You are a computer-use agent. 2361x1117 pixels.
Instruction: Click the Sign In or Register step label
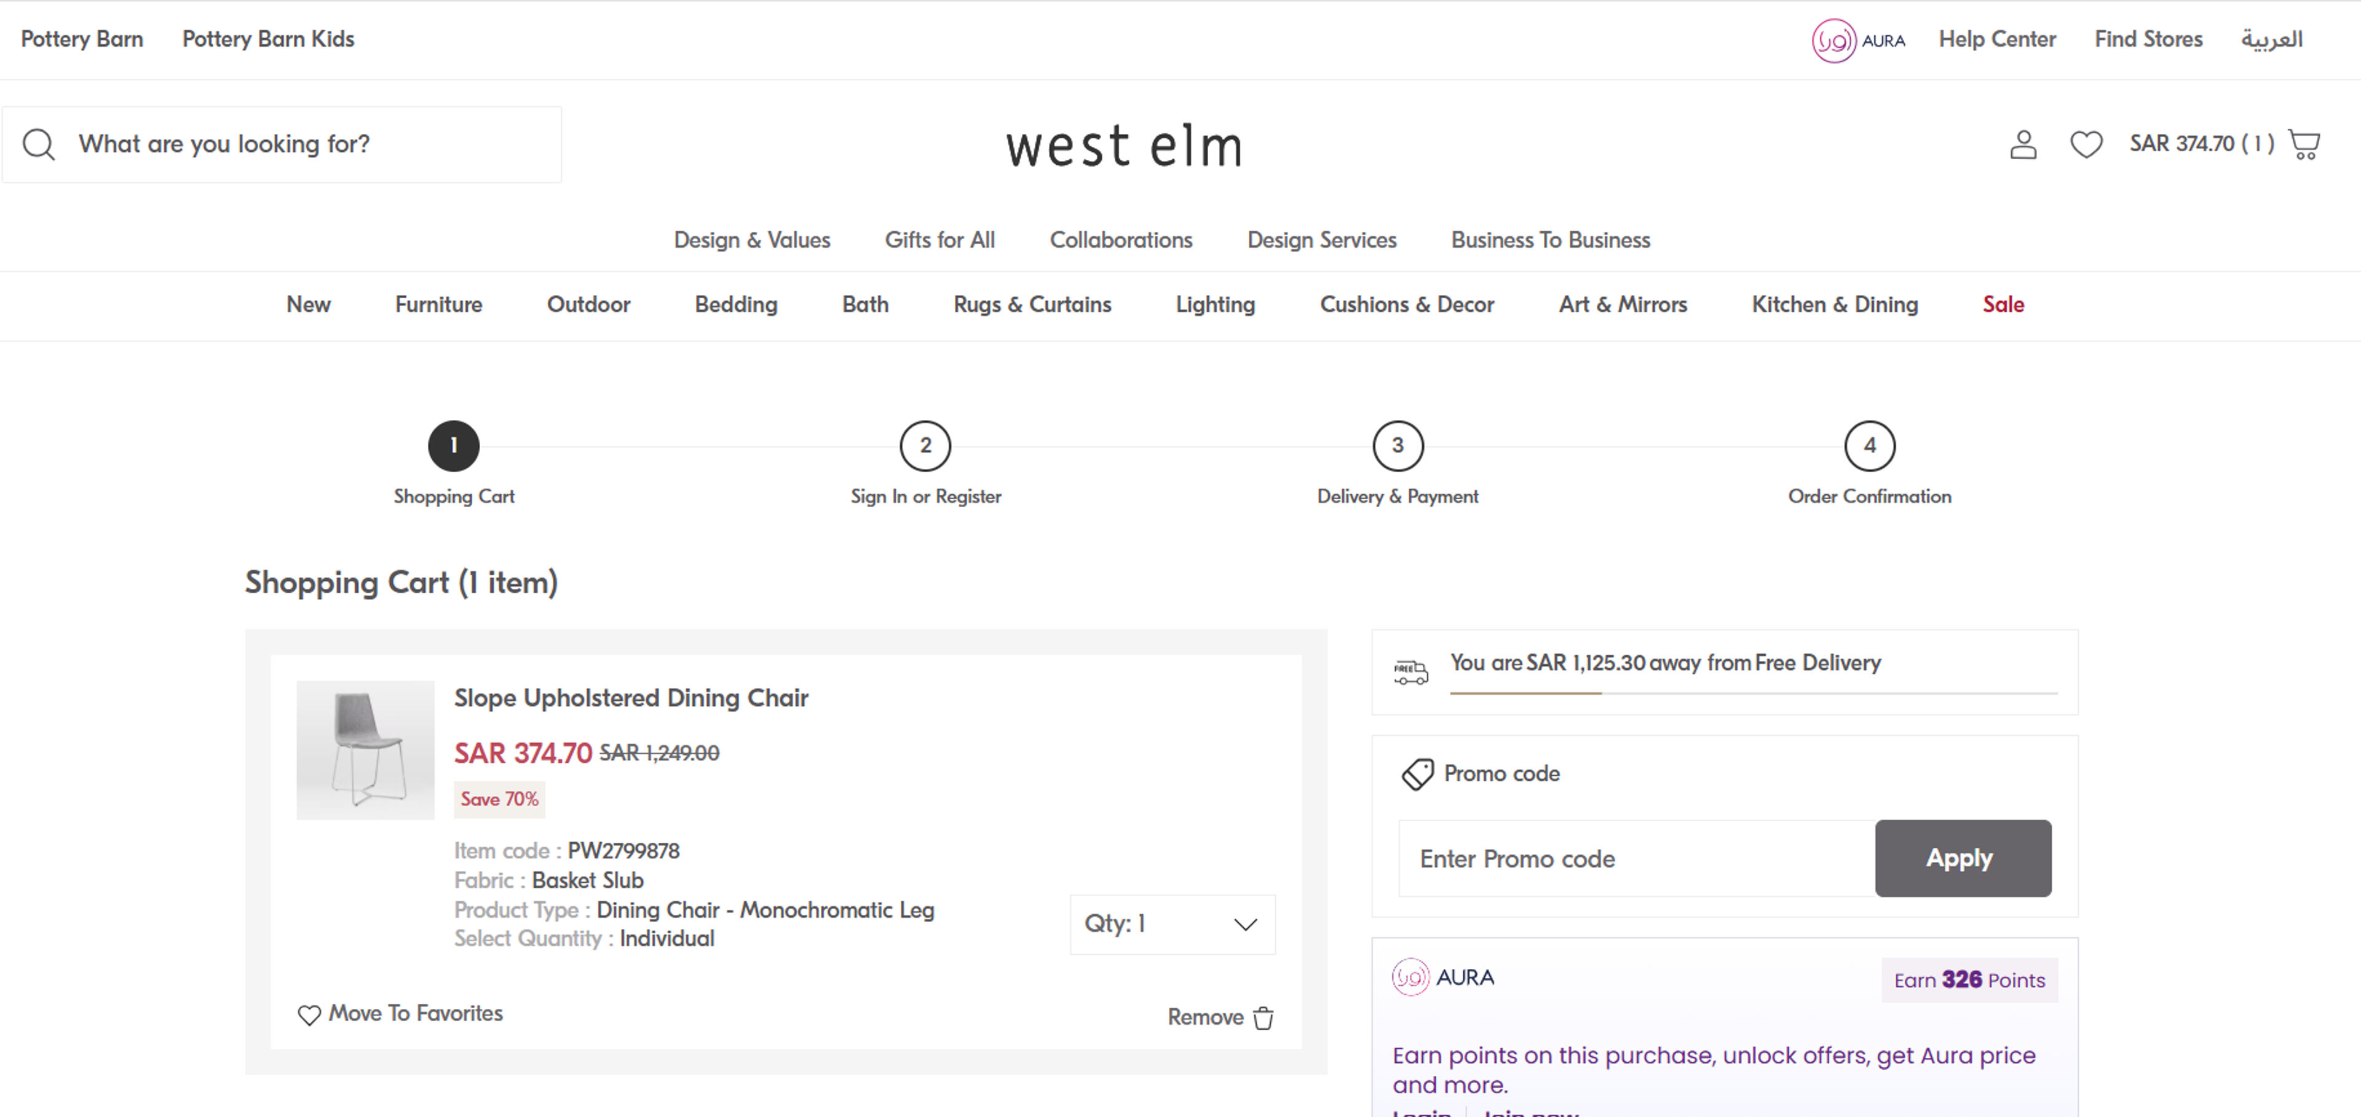pyautogui.click(x=926, y=497)
